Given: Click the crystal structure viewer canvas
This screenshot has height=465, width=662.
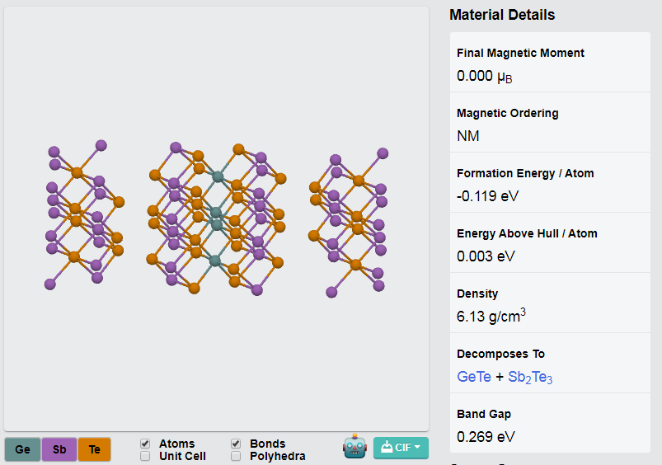Looking at the screenshot, I should click(216, 218).
